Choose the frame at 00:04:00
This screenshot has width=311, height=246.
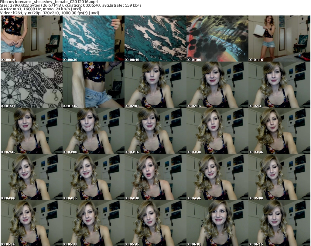tap(32, 177)
